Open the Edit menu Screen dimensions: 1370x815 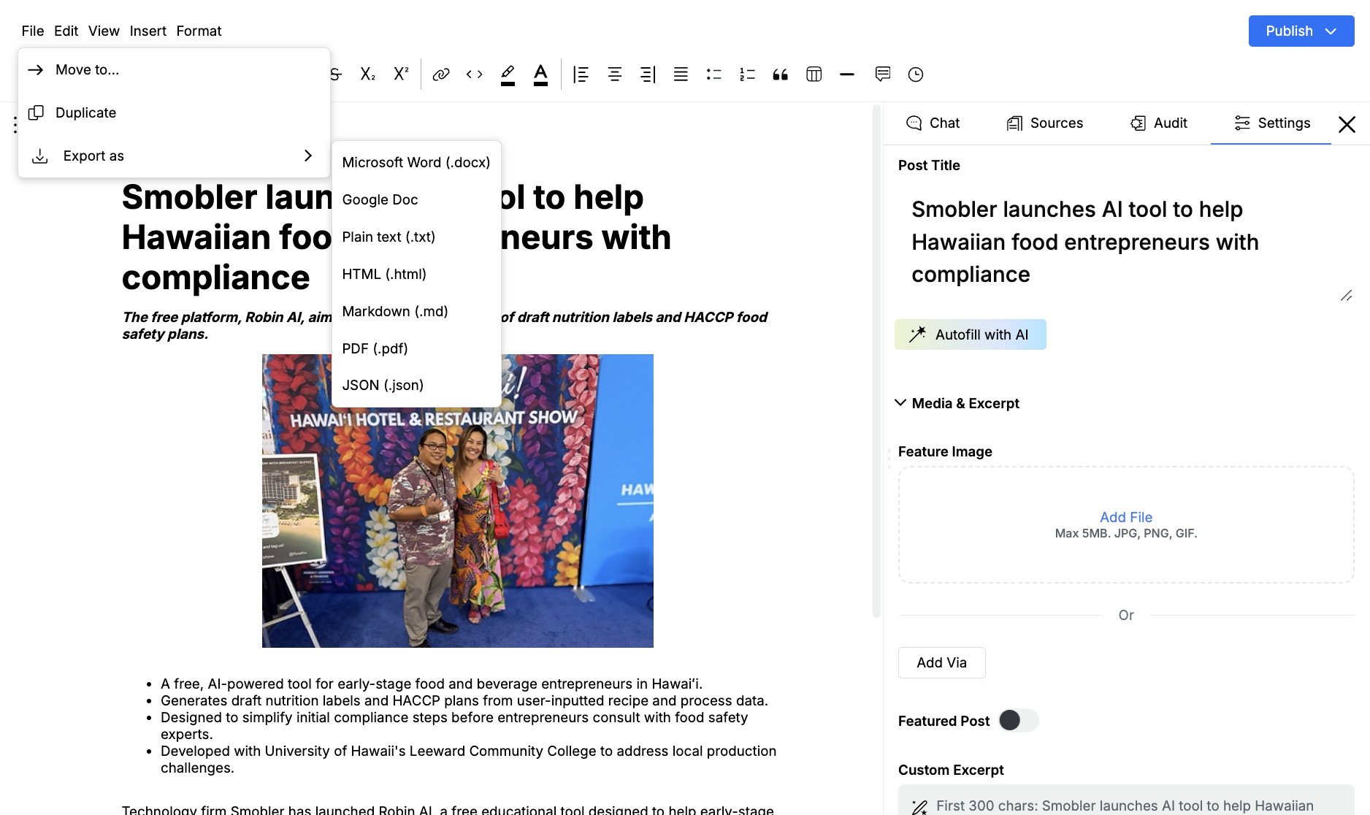(x=66, y=31)
